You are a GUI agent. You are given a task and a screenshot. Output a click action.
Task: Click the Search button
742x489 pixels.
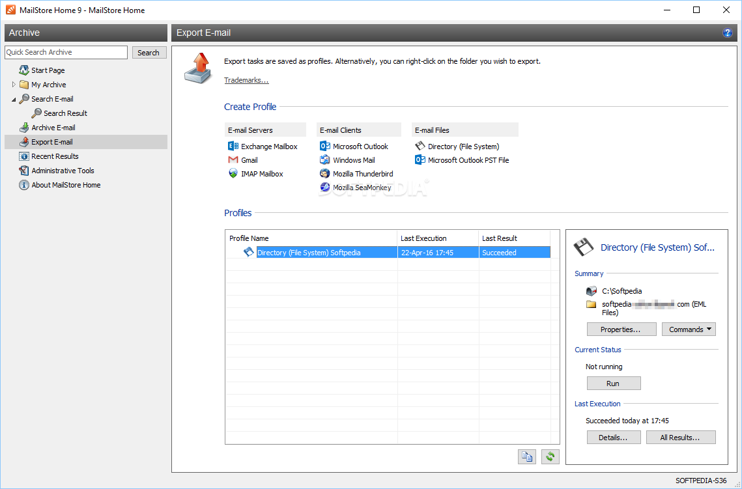click(x=149, y=53)
